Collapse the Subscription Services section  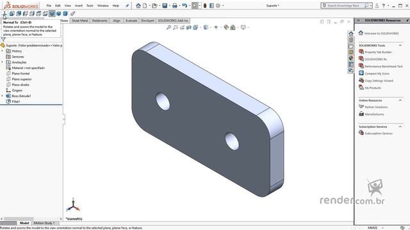[x=400, y=126]
